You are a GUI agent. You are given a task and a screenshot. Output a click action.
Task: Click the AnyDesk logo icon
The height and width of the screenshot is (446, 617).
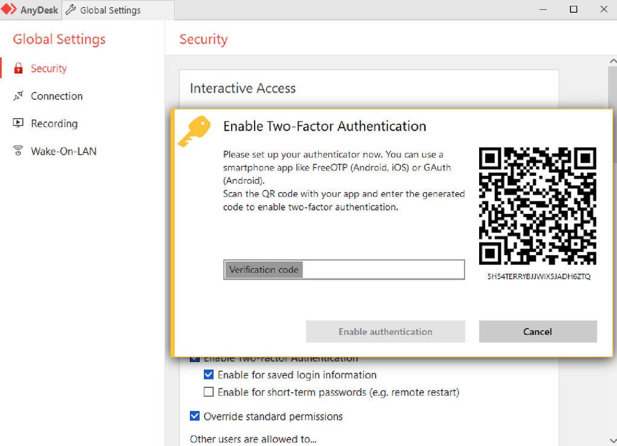coord(10,10)
